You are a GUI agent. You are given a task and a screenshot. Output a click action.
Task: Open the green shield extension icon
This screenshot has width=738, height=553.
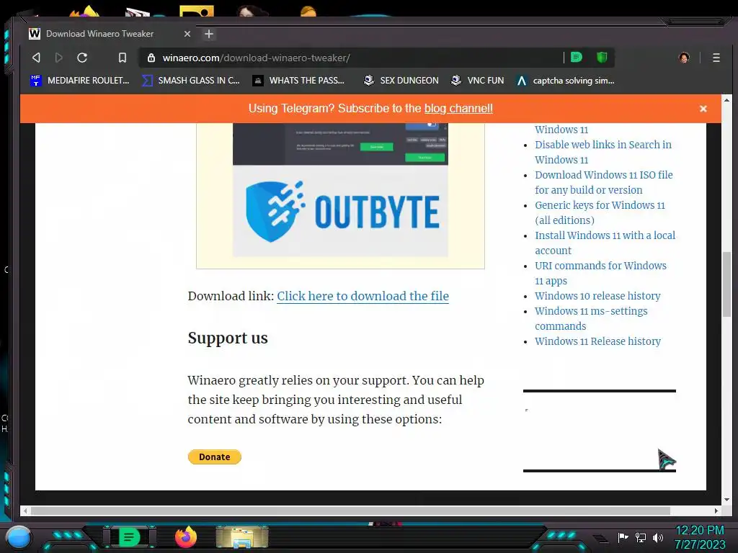602,58
